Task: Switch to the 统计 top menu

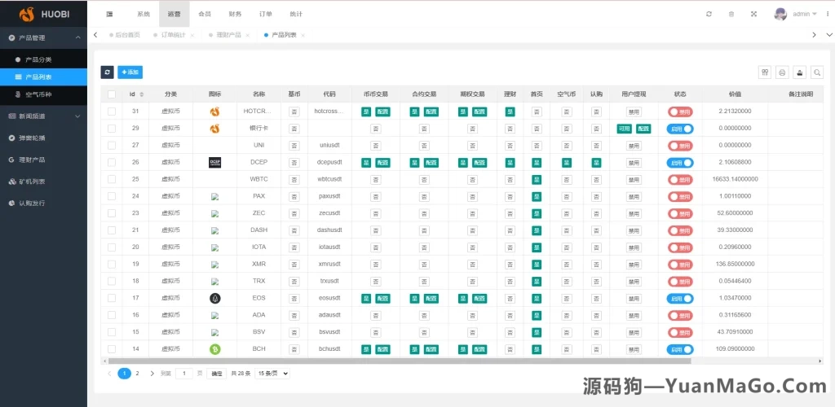Action: point(296,15)
